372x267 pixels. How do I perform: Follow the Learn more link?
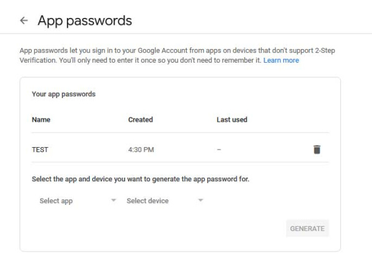tap(281, 60)
